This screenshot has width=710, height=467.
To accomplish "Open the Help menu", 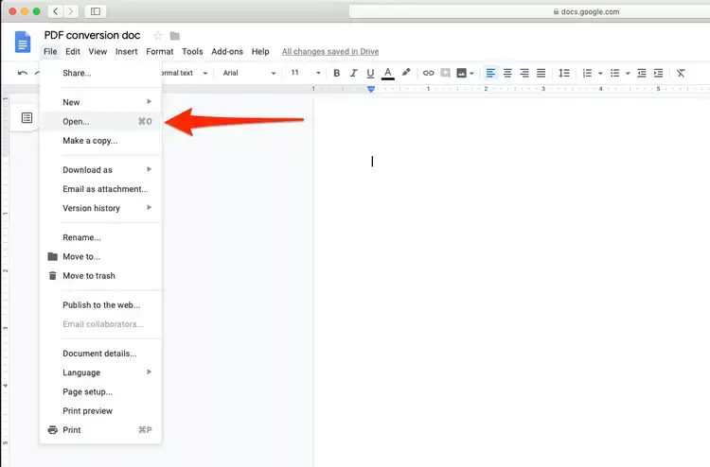I will click(260, 52).
